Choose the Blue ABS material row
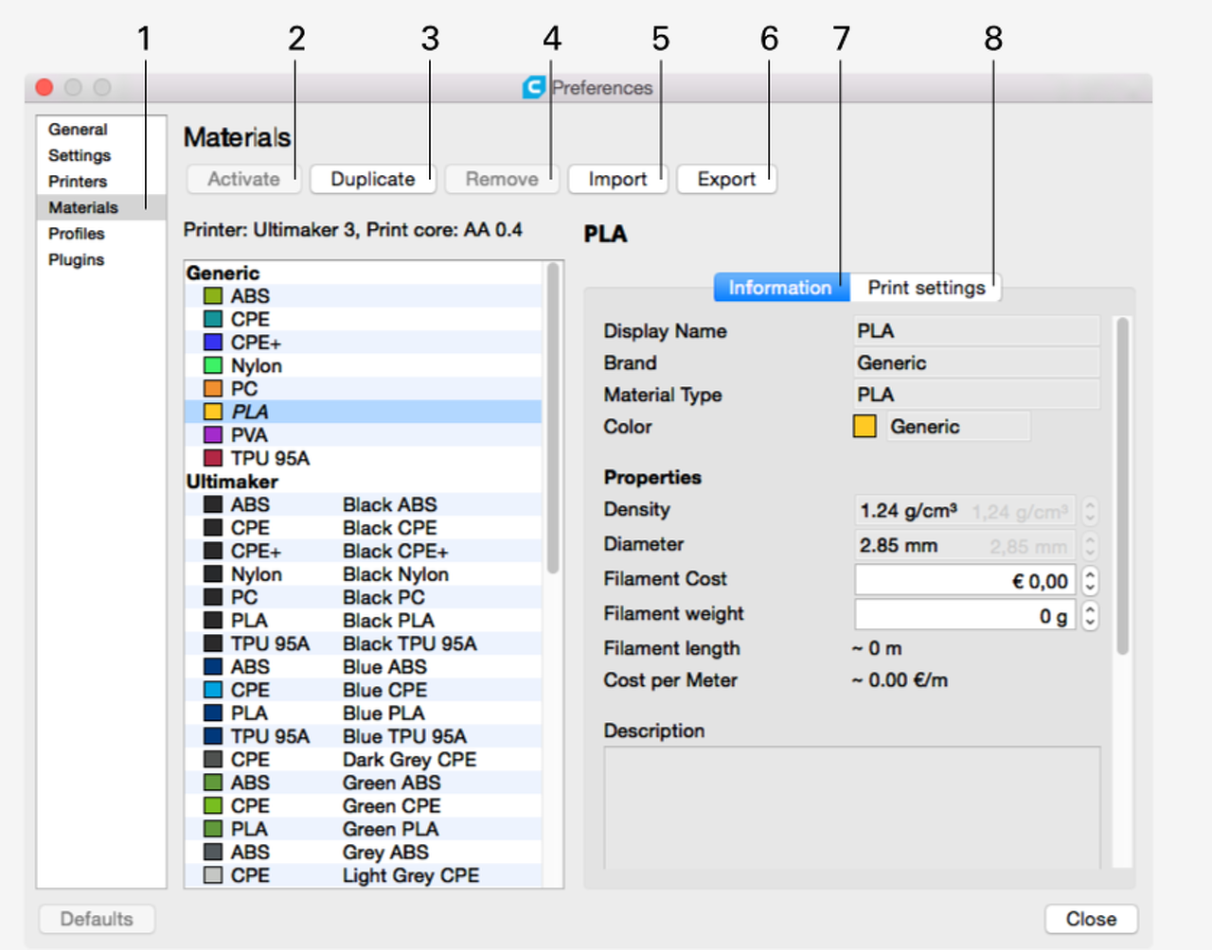The width and height of the screenshot is (1212, 950). coord(364,667)
